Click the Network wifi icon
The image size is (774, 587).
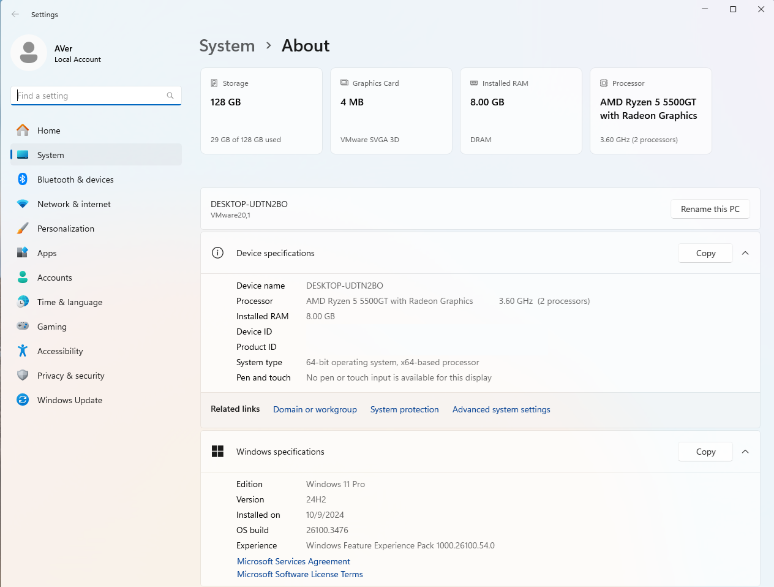(x=23, y=204)
